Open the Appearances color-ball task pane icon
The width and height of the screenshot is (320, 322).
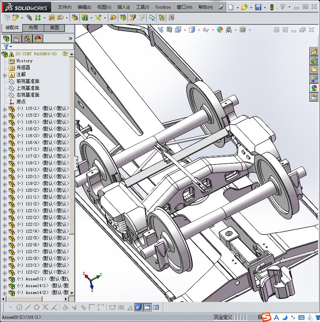[314, 88]
